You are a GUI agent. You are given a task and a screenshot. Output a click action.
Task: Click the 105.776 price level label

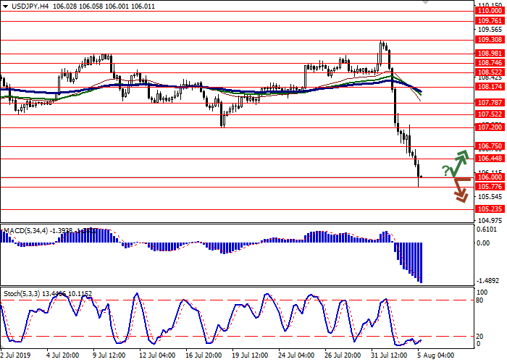[x=489, y=187]
